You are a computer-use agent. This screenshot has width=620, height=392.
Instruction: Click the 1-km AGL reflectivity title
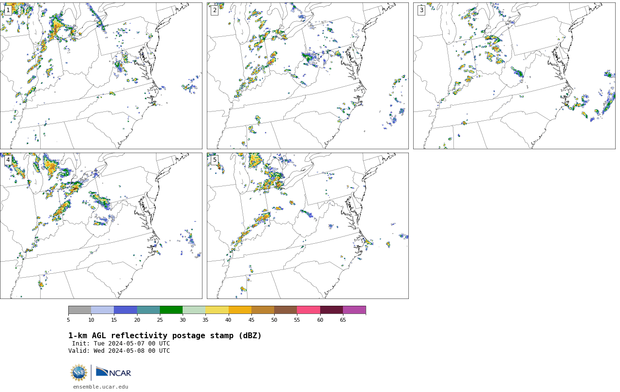pos(165,336)
